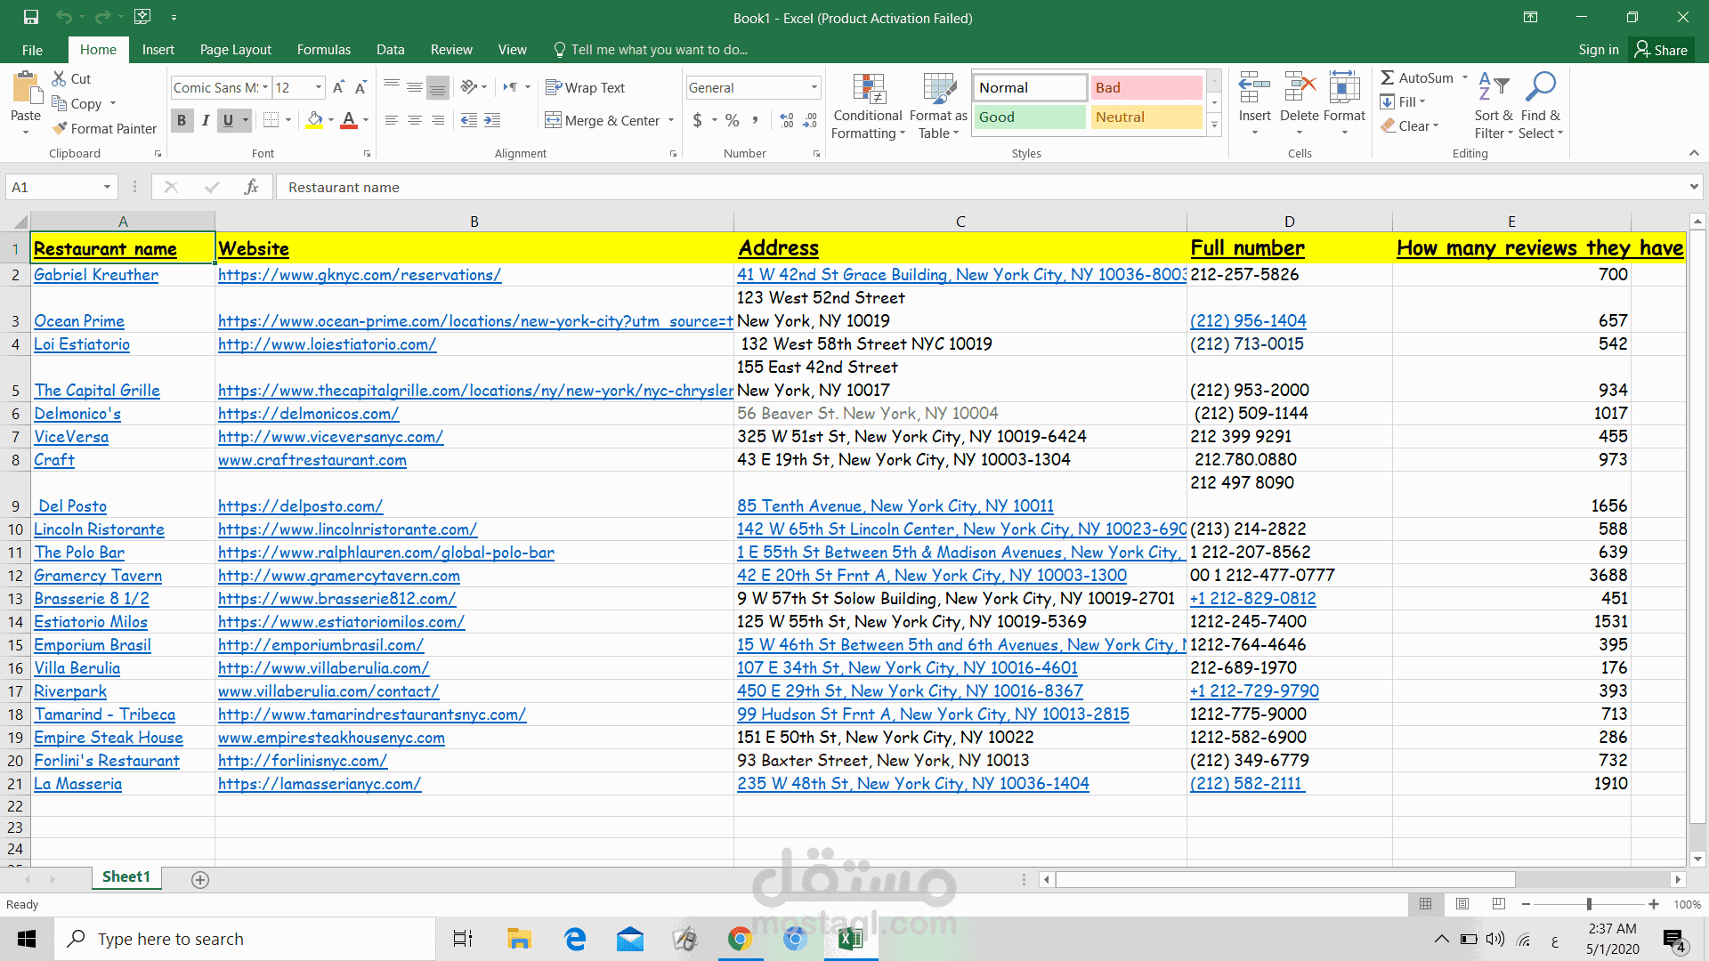Expand Merge & Center dropdown arrow

[671, 120]
